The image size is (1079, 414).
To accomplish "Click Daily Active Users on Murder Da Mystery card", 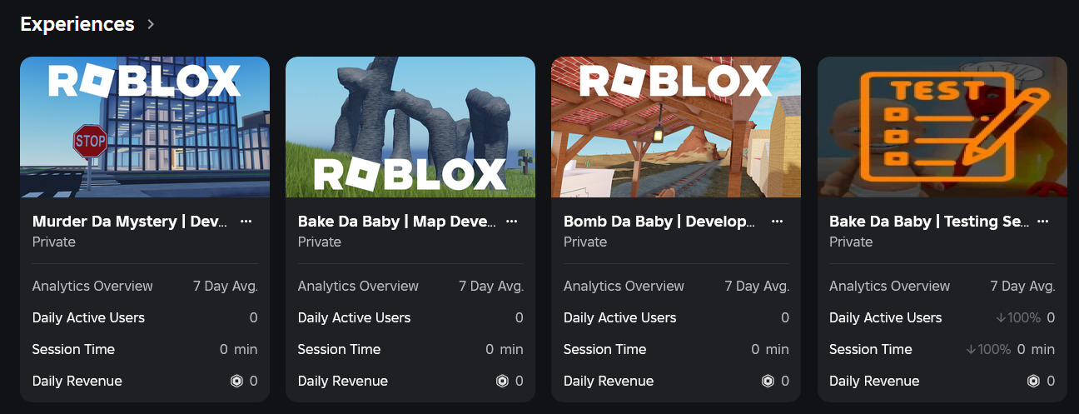I will 88,317.
